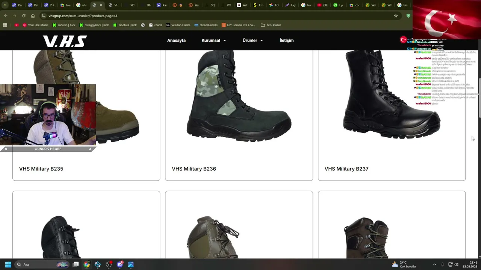Open the VHS Military B236 product title
Image resolution: width=481 pixels, height=270 pixels.
[194, 169]
